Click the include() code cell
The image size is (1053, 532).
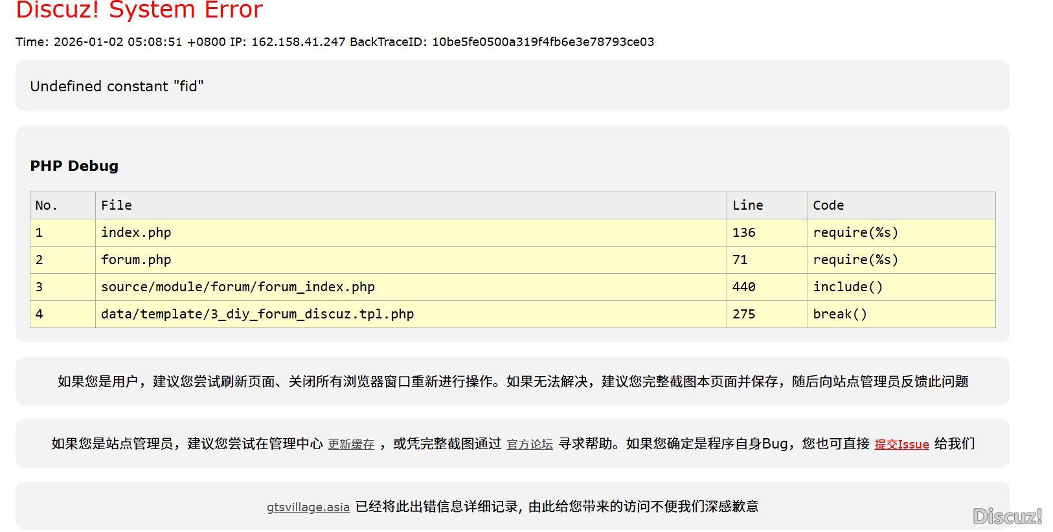click(848, 287)
